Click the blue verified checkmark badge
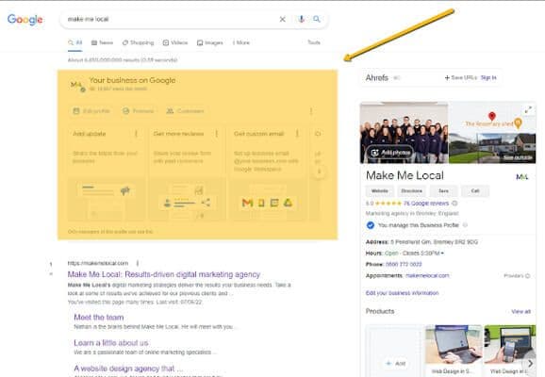 click(x=371, y=225)
